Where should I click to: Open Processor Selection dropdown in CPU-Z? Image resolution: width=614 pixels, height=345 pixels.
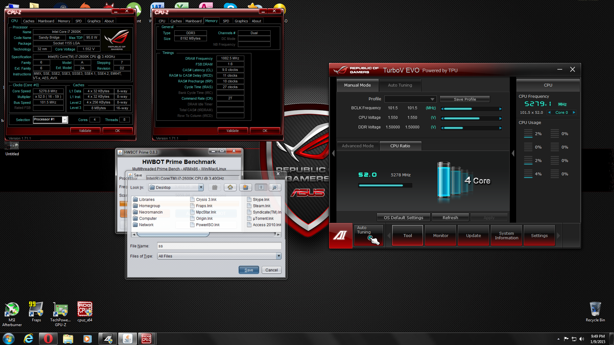[x=65, y=119]
